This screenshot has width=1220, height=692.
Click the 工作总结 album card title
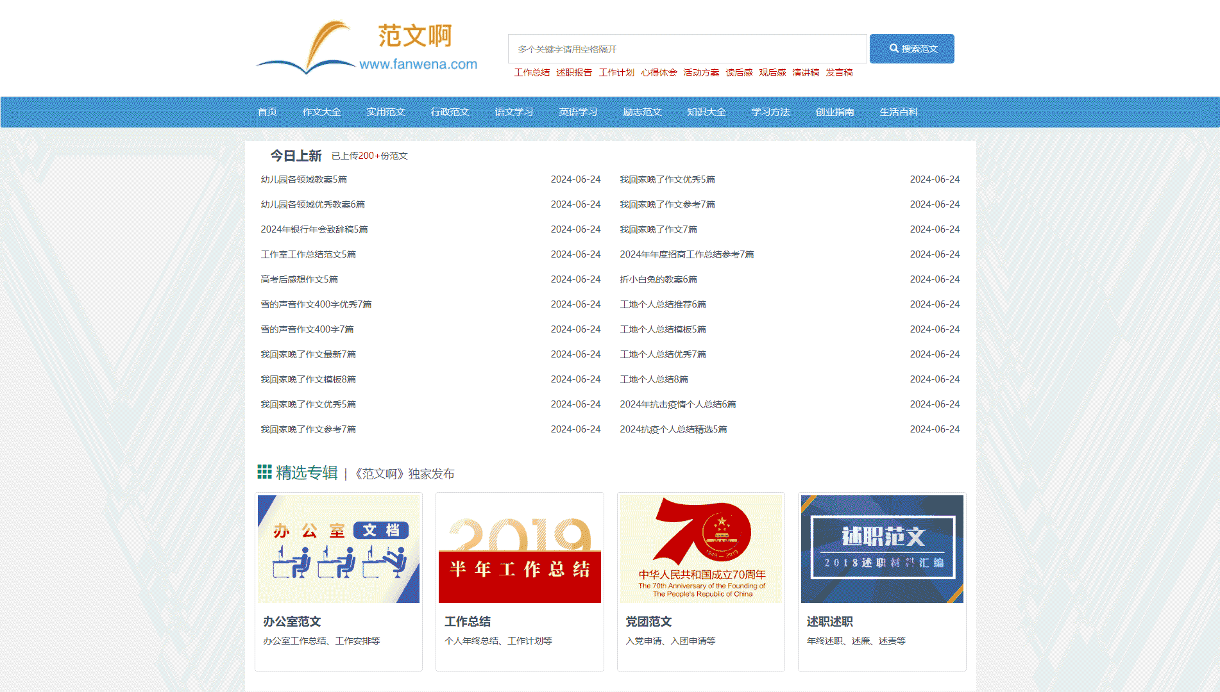(x=468, y=622)
